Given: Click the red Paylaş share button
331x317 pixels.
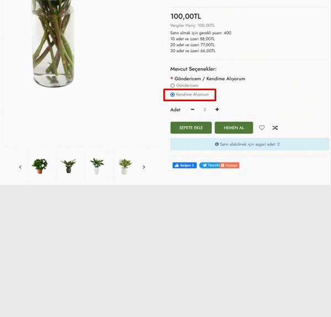Looking at the screenshot, I should click(x=229, y=165).
